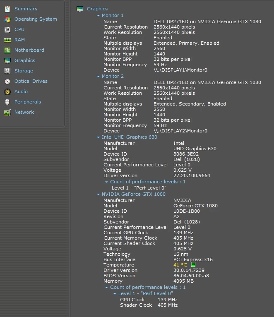The image size is (274, 317).
Task: Collapse NVIDIA performance levels count arrow
Action: (x=106, y=288)
